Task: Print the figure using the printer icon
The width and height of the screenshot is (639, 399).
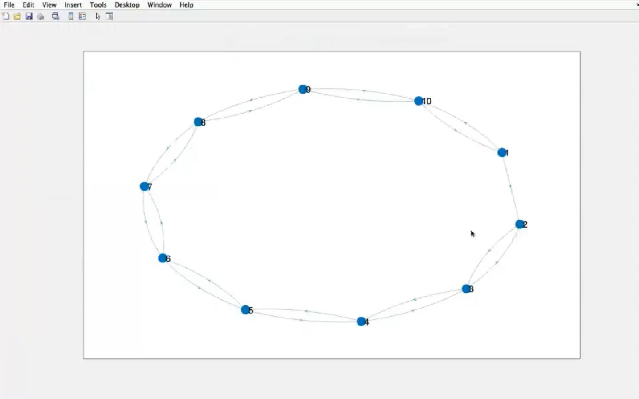Action: click(41, 16)
